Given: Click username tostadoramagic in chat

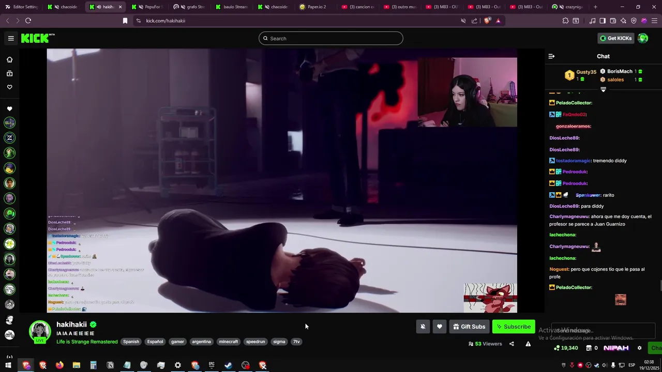Looking at the screenshot, I should 574,161.
